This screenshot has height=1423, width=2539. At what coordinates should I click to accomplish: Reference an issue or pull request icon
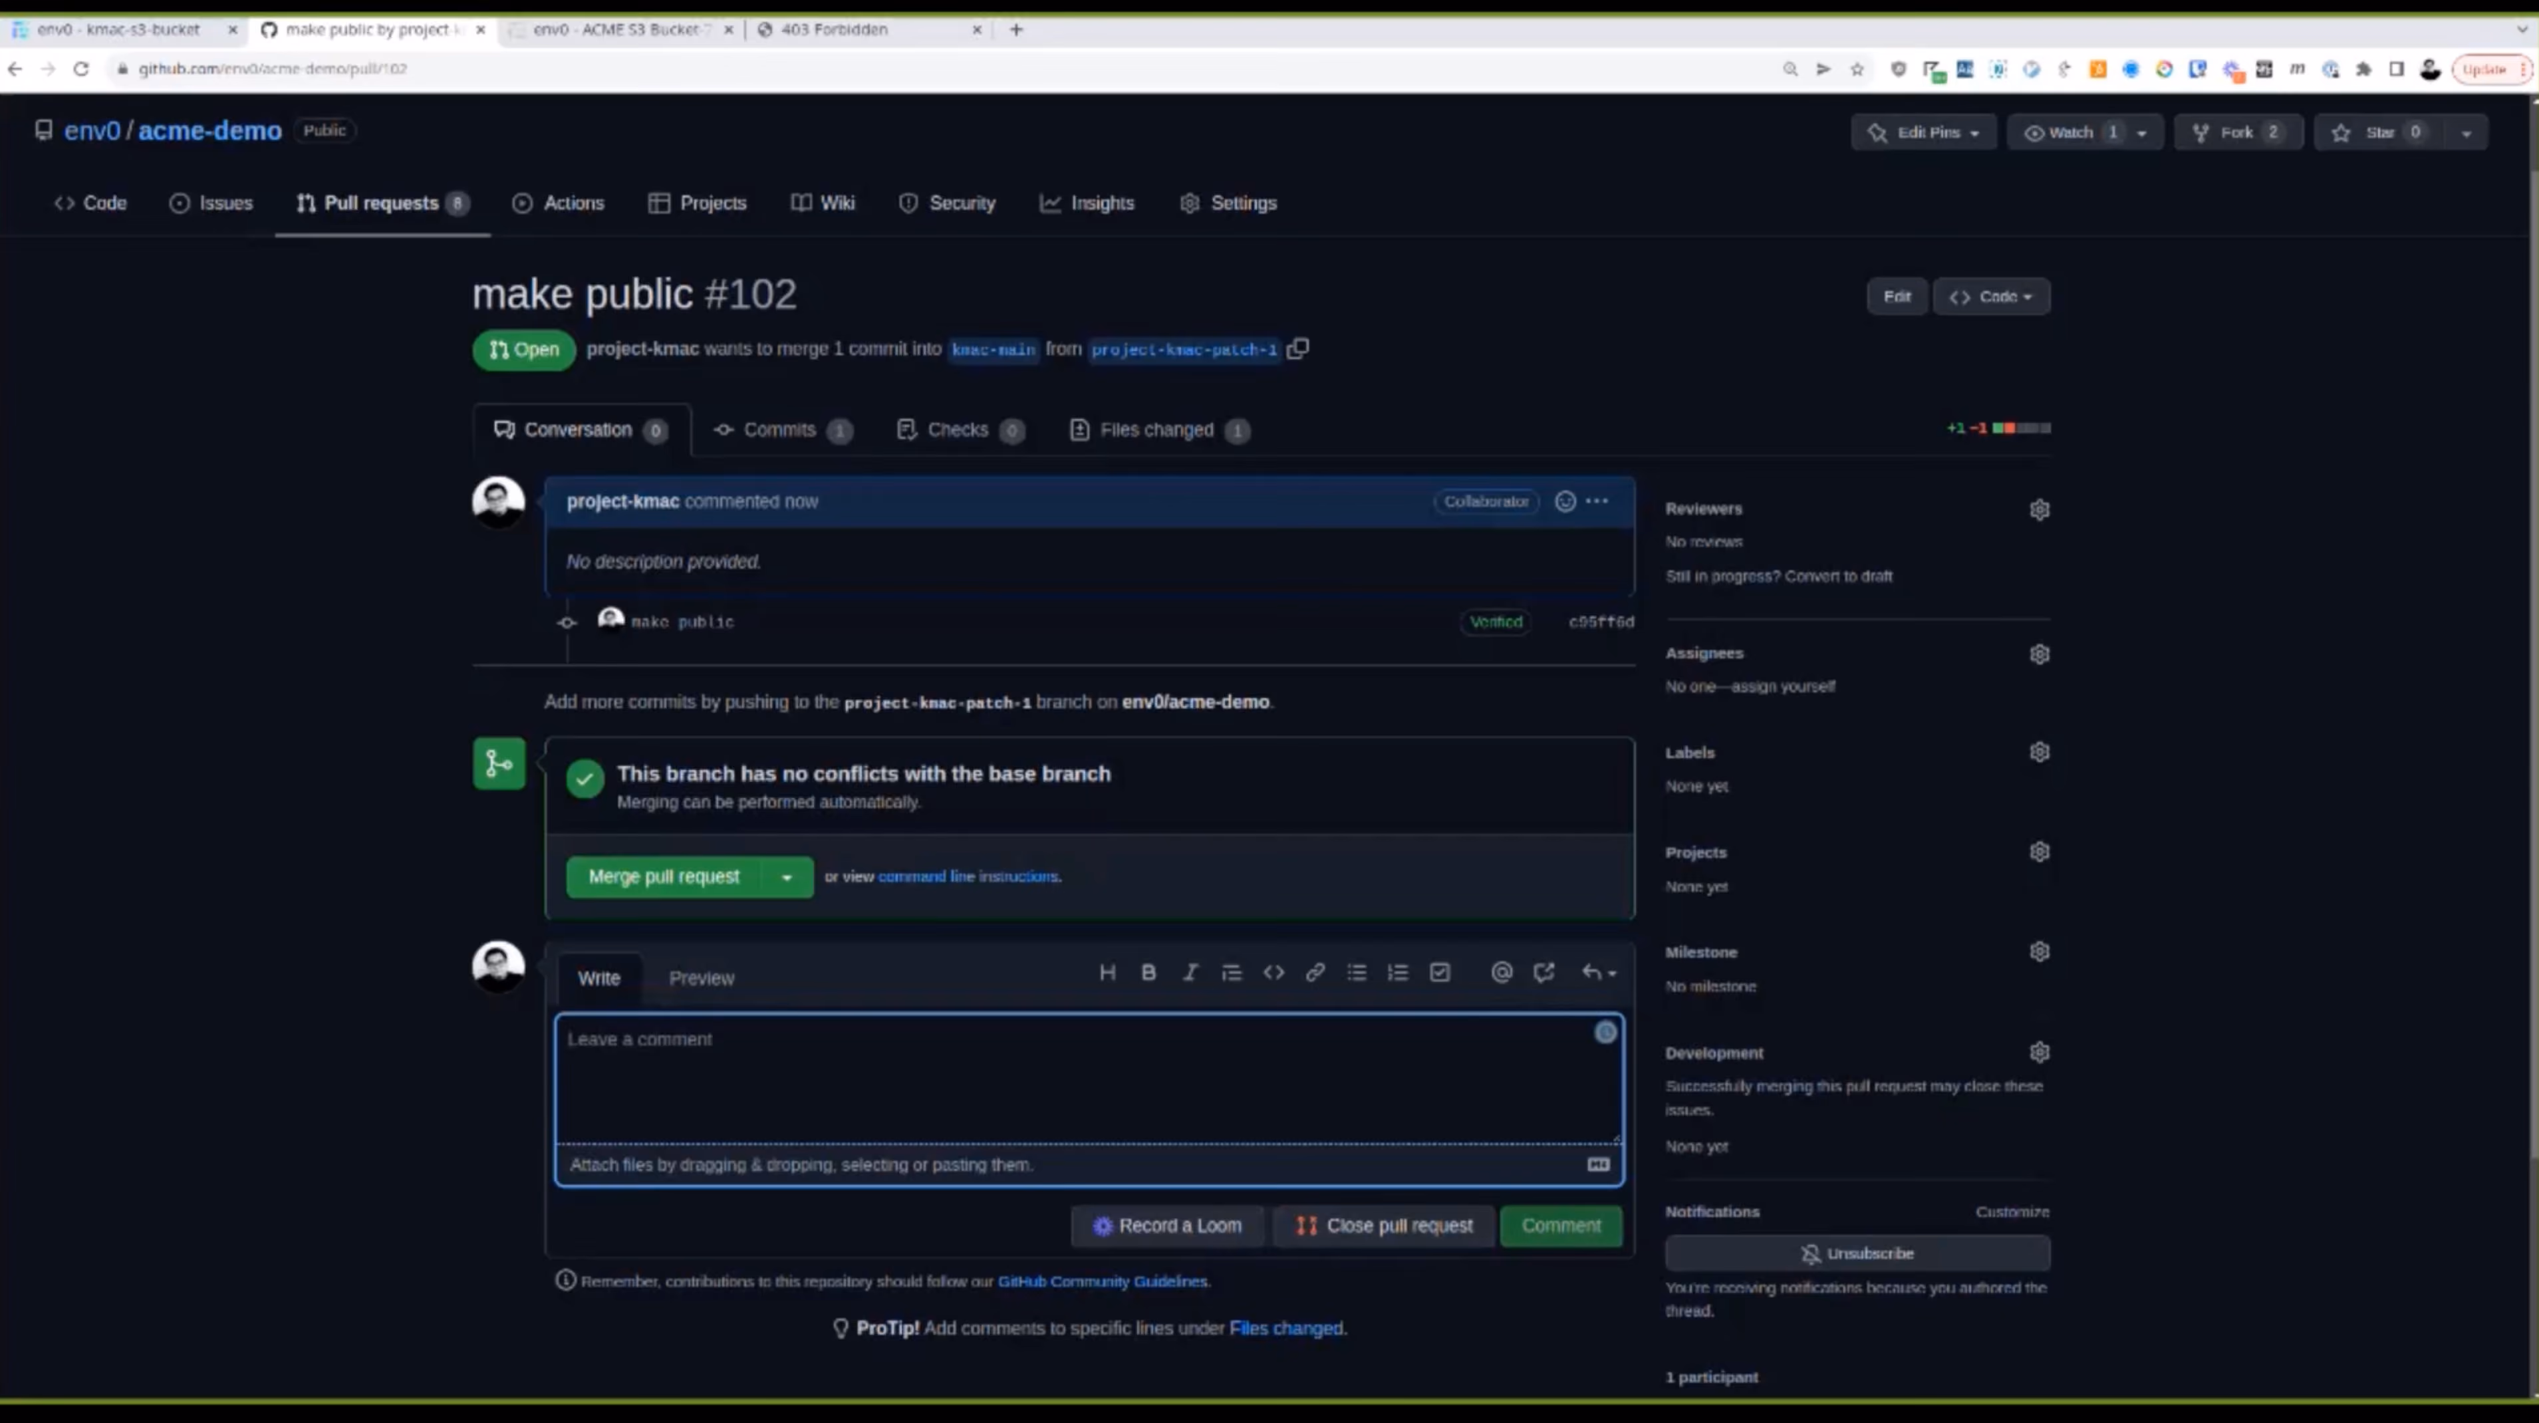(x=1543, y=973)
